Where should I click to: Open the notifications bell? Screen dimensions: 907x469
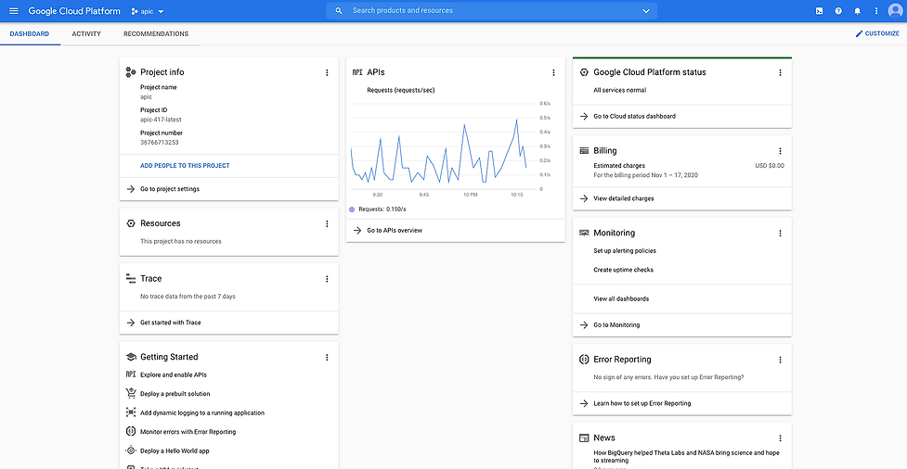point(857,11)
